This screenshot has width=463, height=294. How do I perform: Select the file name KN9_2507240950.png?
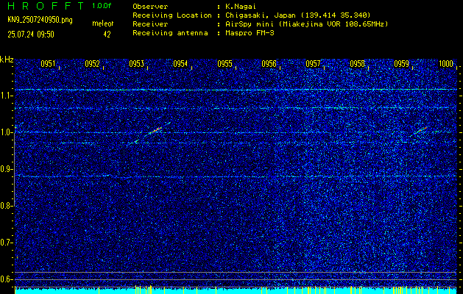(x=40, y=20)
